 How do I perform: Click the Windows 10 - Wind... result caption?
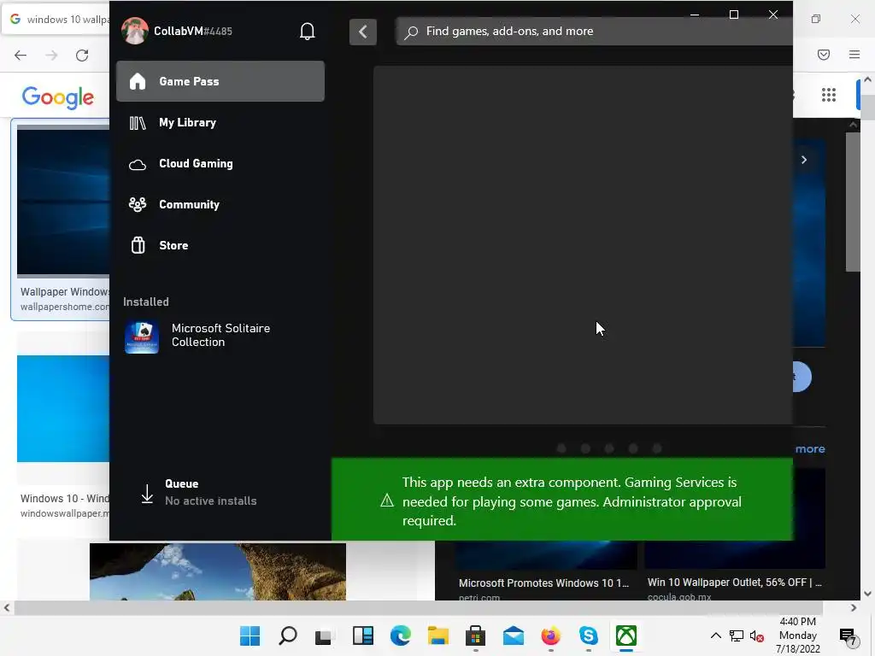point(65,499)
